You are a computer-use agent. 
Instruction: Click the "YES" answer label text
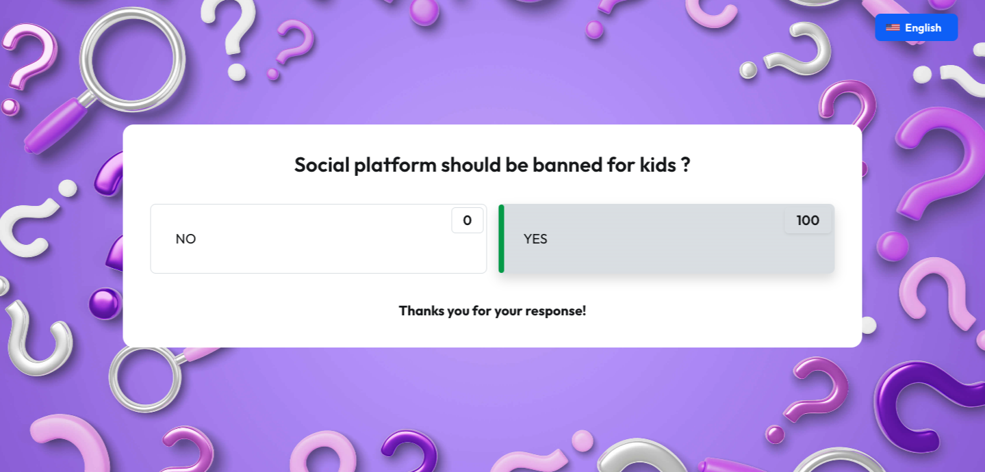[x=535, y=239]
